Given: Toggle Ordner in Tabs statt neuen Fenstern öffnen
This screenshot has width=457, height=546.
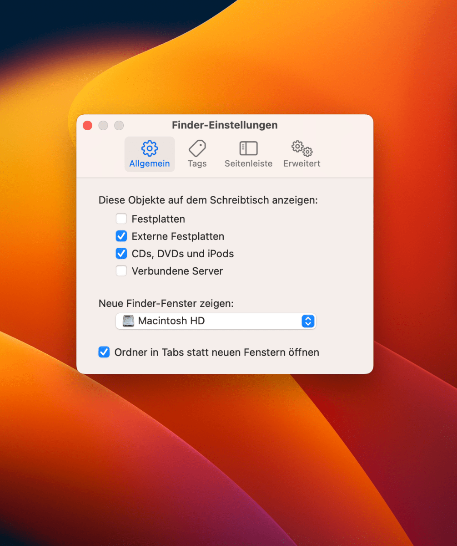Looking at the screenshot, I should pyautogui.click(x=104, y=352).
